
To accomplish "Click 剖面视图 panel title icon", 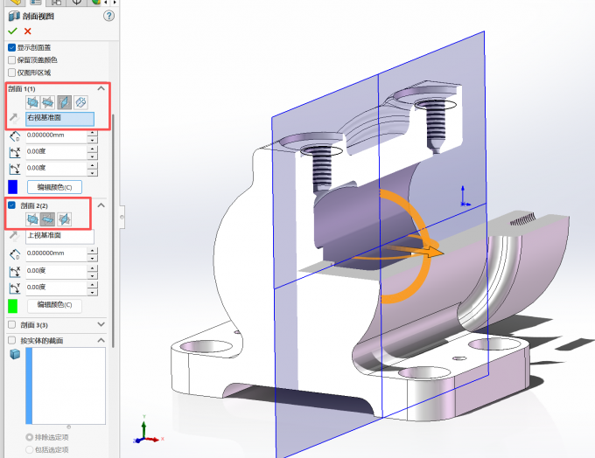I will (x=14, y=17).
